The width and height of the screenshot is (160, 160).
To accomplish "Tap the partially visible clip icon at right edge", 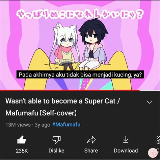I will point(158,140).
